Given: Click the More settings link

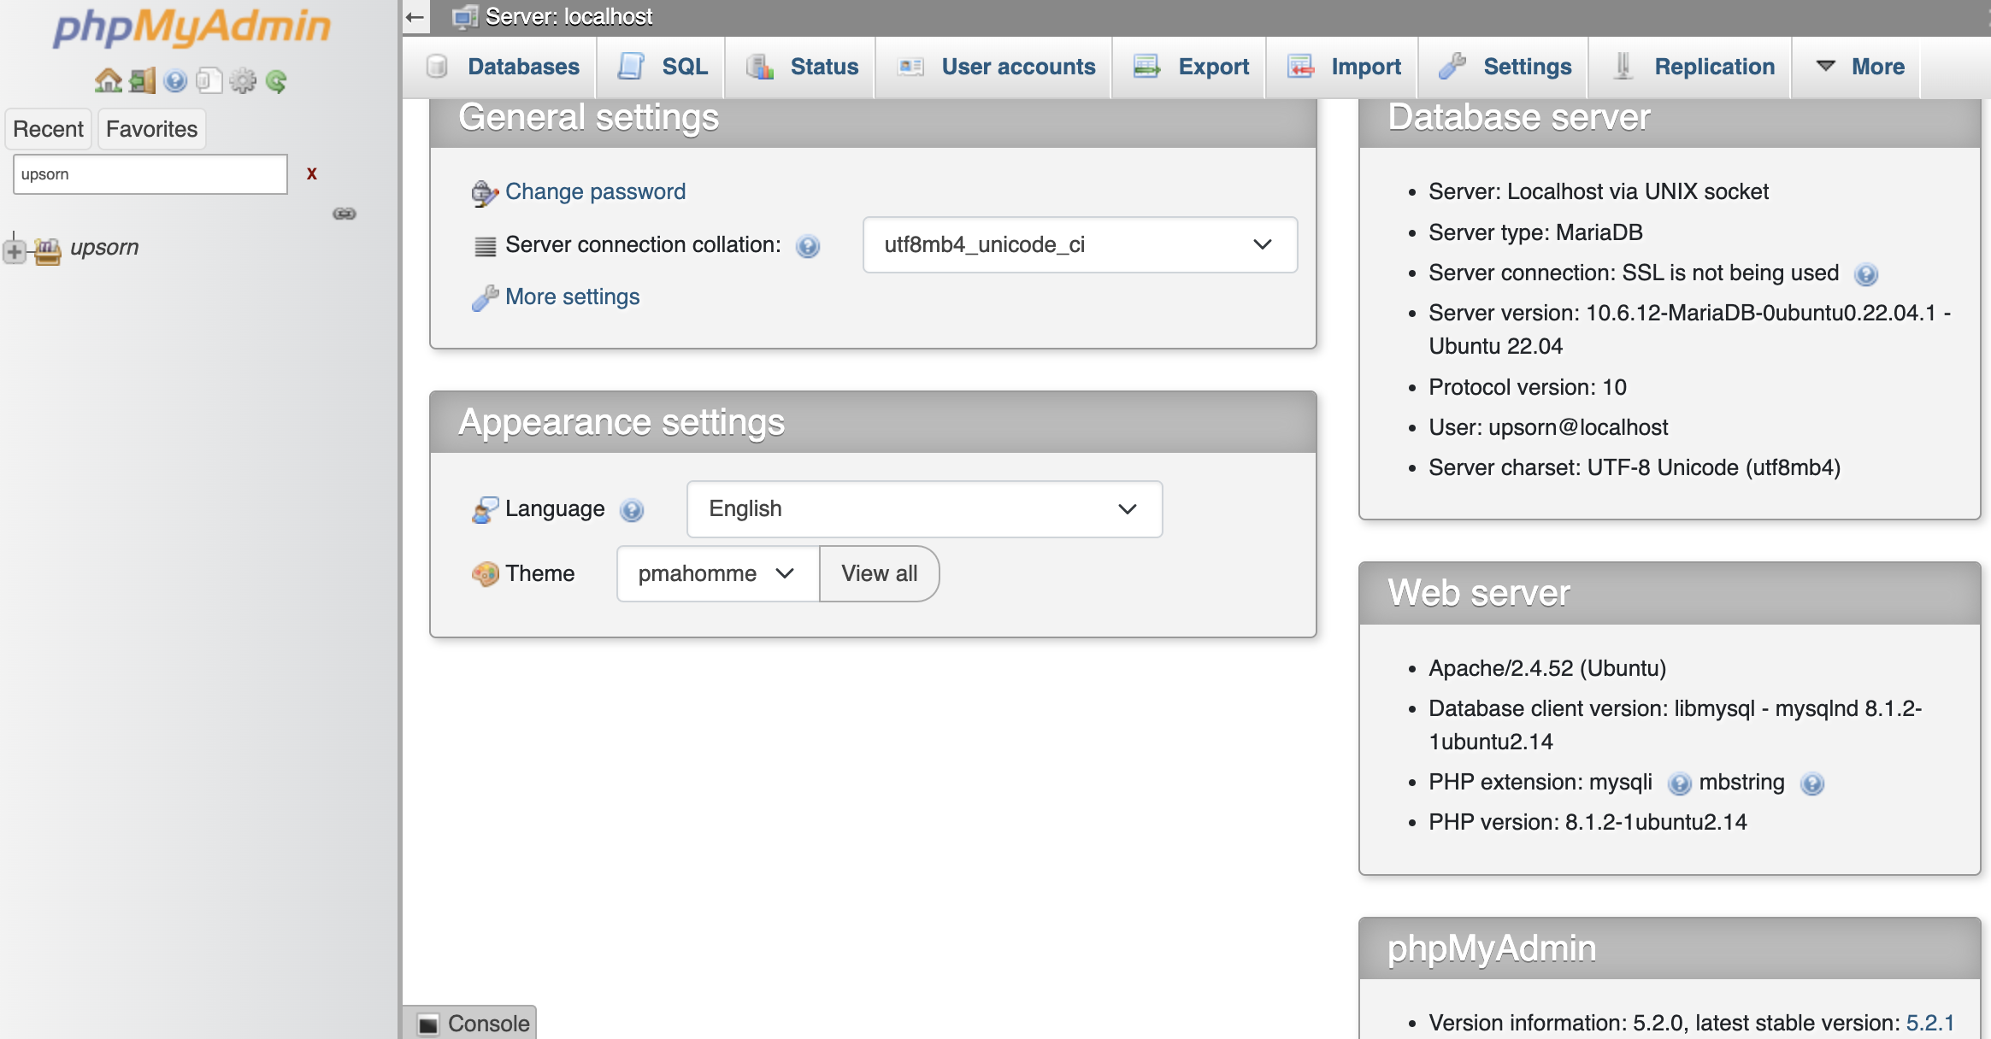Looking at the screenshot, I should 572,296.
